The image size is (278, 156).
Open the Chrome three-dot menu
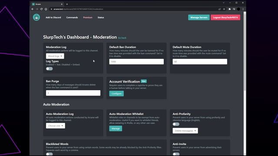pyautogui.click(x=243, y=9)
